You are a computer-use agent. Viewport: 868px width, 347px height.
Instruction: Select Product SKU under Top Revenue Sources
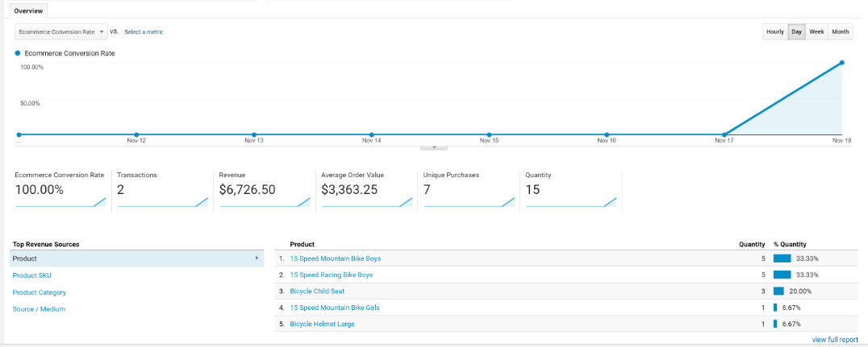(x=32, y=275)
